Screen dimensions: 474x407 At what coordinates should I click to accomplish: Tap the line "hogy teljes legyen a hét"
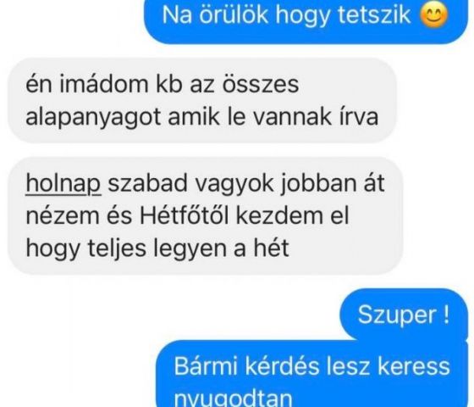click(x=157, y=248)
